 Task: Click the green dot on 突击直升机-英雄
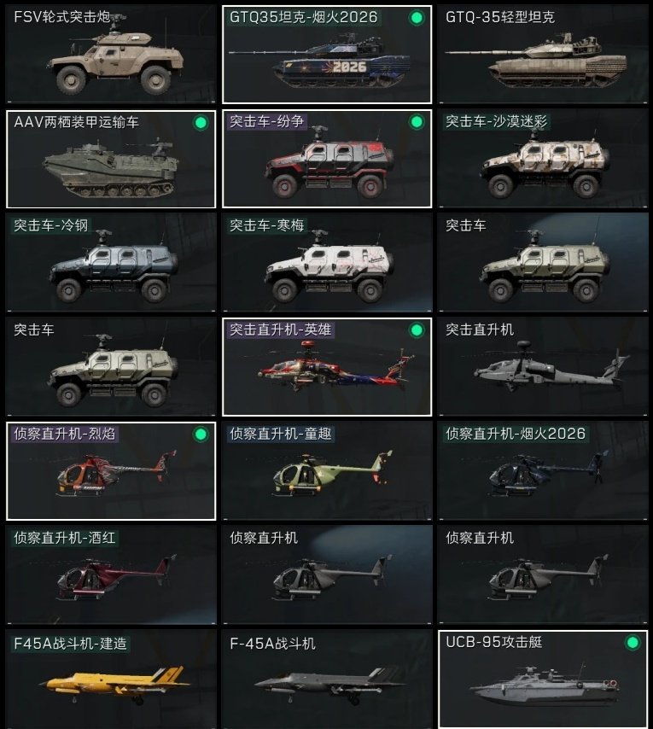417,330
